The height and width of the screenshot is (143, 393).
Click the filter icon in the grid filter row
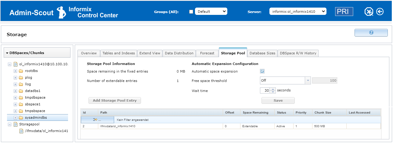coord(95,120)
